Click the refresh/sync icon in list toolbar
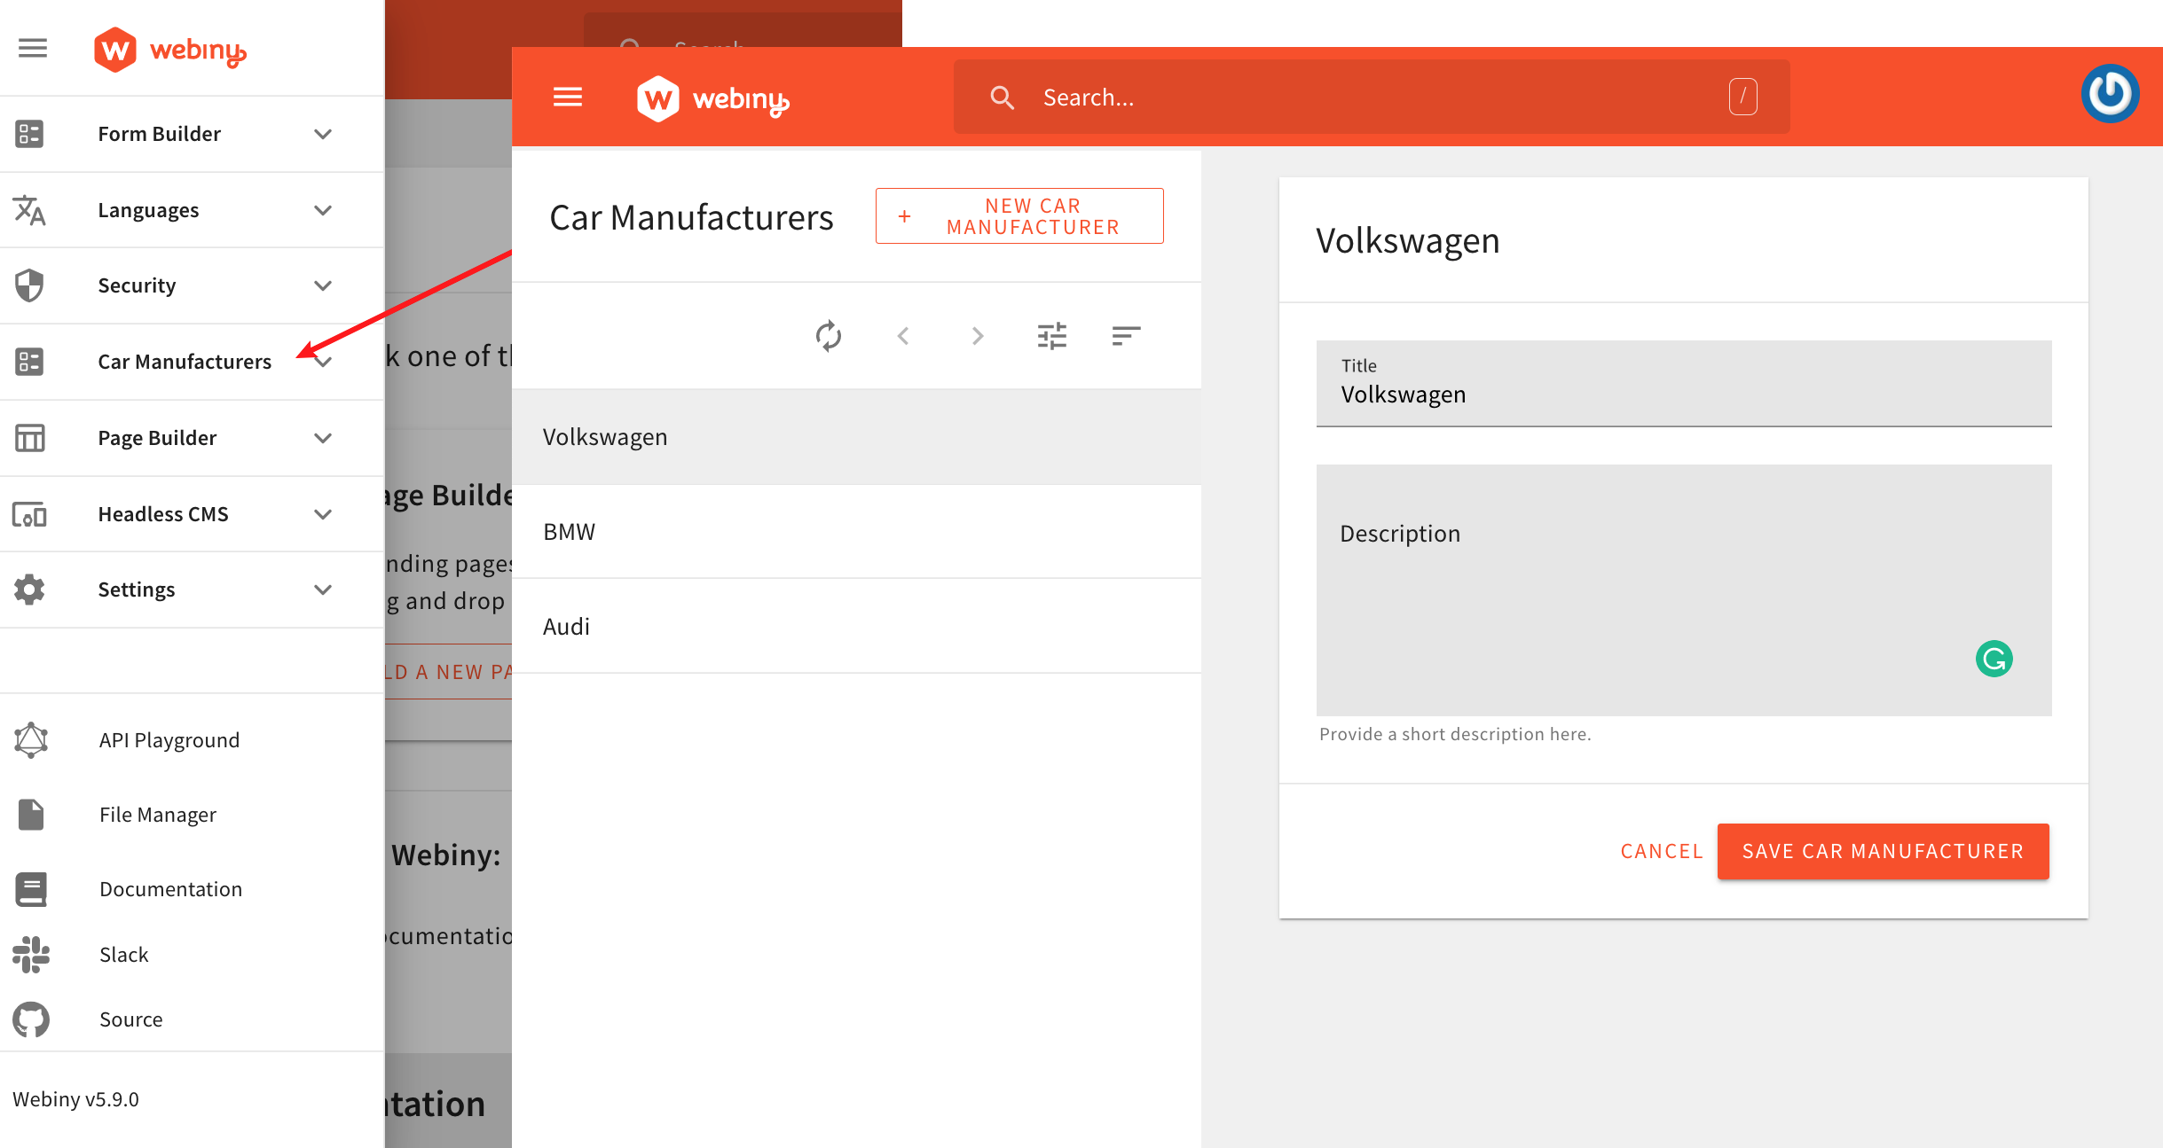 click(830, 336)
